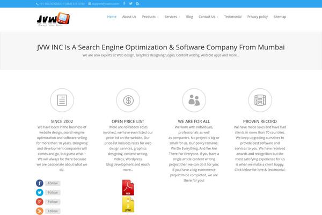Expand the Services dropdown menu
The image size is (322, 215).
coord(172,17)
